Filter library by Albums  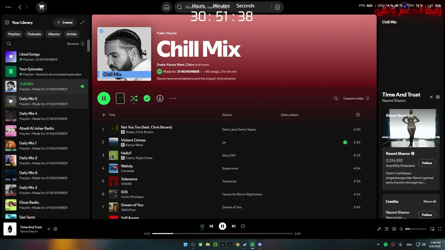[x=54, y=34]
